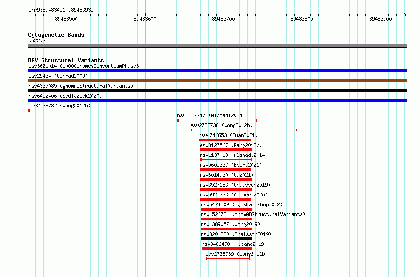The image size is (420, 277).
Task: Select the red nsv4746653 variant bar
Action: (x=225, y=140)
